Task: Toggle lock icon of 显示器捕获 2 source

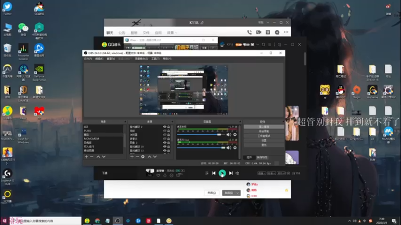Action: (168, 127)
